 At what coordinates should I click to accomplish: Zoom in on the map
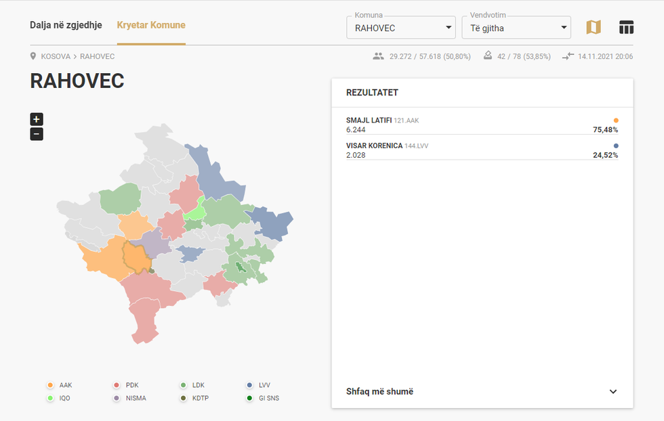point(37,119)
